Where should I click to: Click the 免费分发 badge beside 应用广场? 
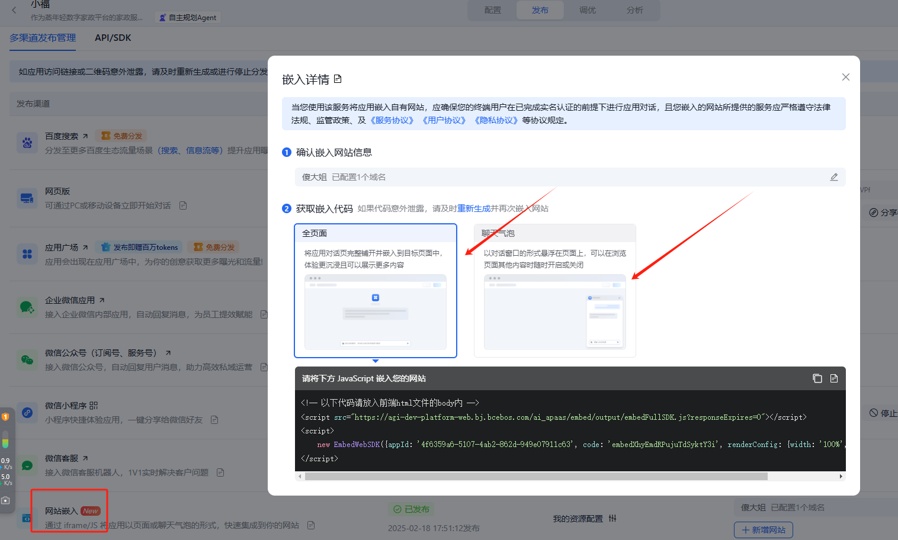pos(213,247)
